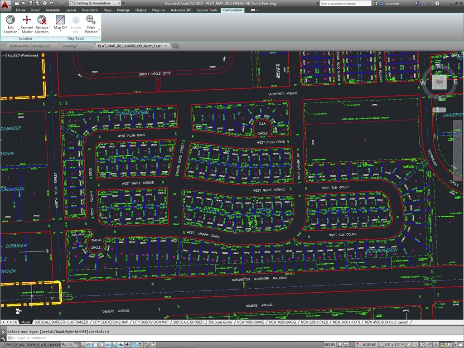
Task: Toggle Snap Mode in status bar
Action: [70, 344]
